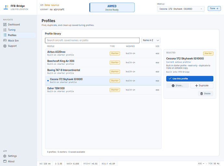Click the blue active dot beside Cessna 172
The width and height of the screenshot is (224, 166).
click(48, 81)
